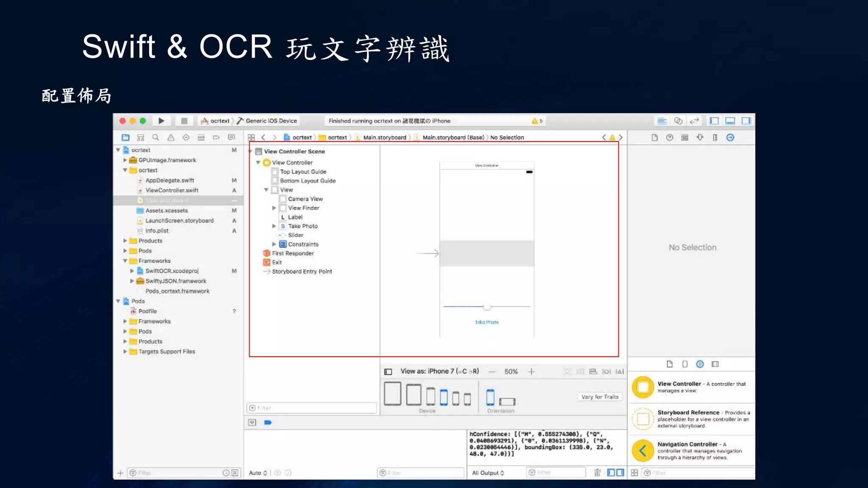
Task: Choose portrait orientation
Action: (x=490, y=397)
